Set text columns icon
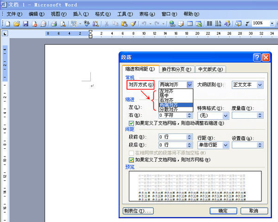 pyautogui.click(x=209, y=24)
